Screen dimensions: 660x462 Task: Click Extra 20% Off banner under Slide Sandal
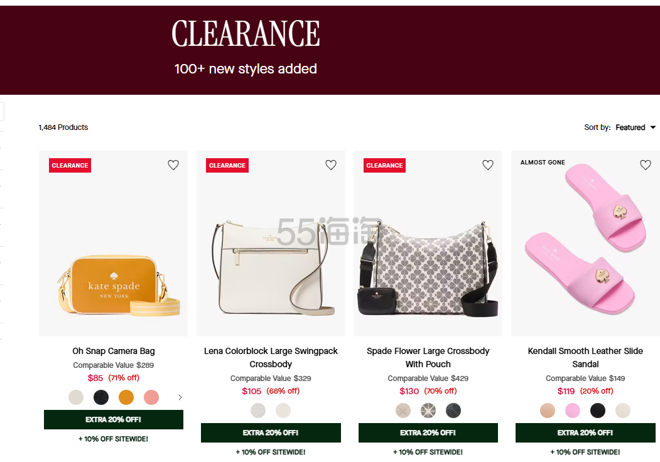585,432
